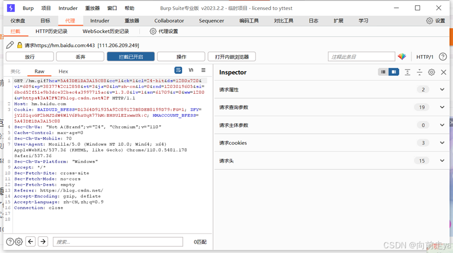Go to previous search match arrow
The height and width of the screenshot is (253, 453).
tap(30, 241)
